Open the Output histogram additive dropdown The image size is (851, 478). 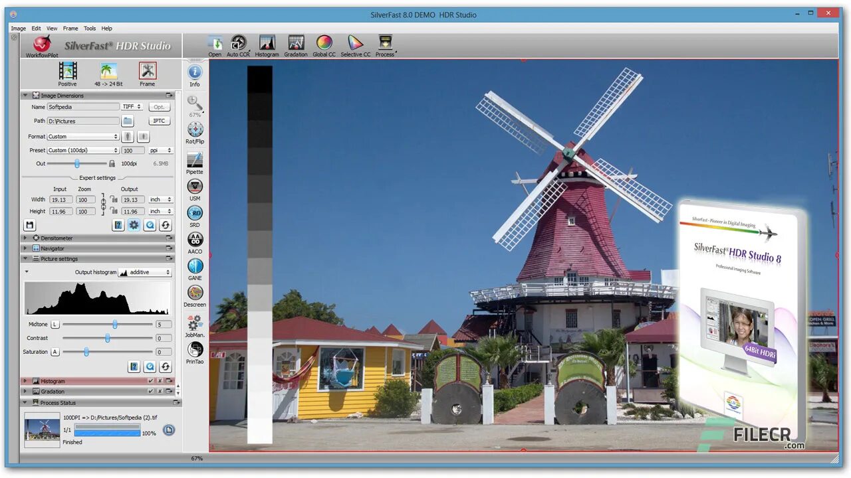[145, 272]
